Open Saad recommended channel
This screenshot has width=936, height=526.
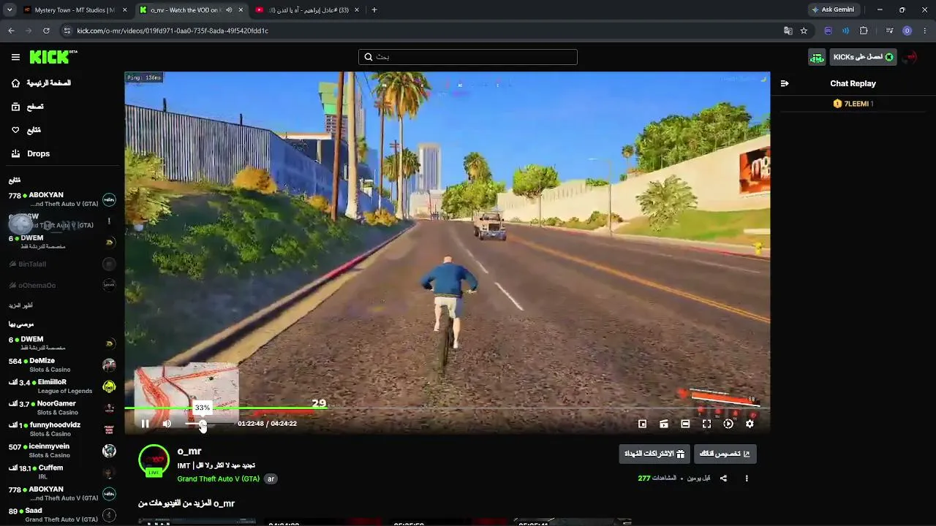pos(62,515)
